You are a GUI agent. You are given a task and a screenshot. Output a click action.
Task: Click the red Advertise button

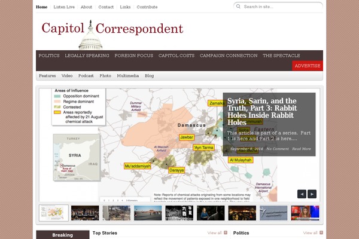coord(308,66)
